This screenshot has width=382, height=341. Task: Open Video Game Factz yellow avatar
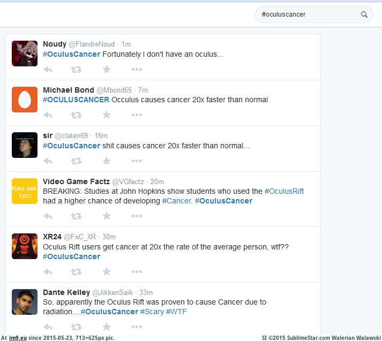[x=25, y=191]
